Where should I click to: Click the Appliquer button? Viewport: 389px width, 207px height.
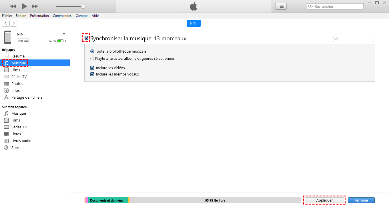324,200
